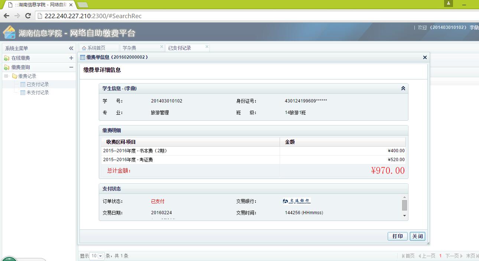This screenshot has width=479, height=261.
Task: Click the 交通银行 bank logo
Action: click(296, 201)
